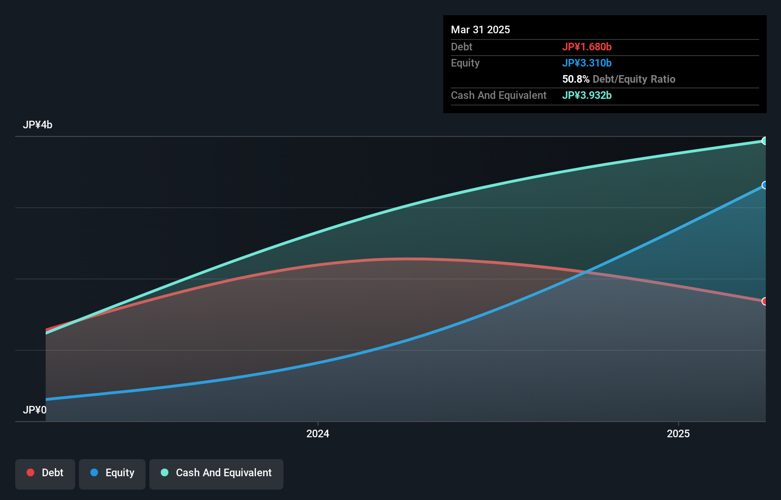Click the 50.8% Debt/Equity Ratio text

pos(619,79)
